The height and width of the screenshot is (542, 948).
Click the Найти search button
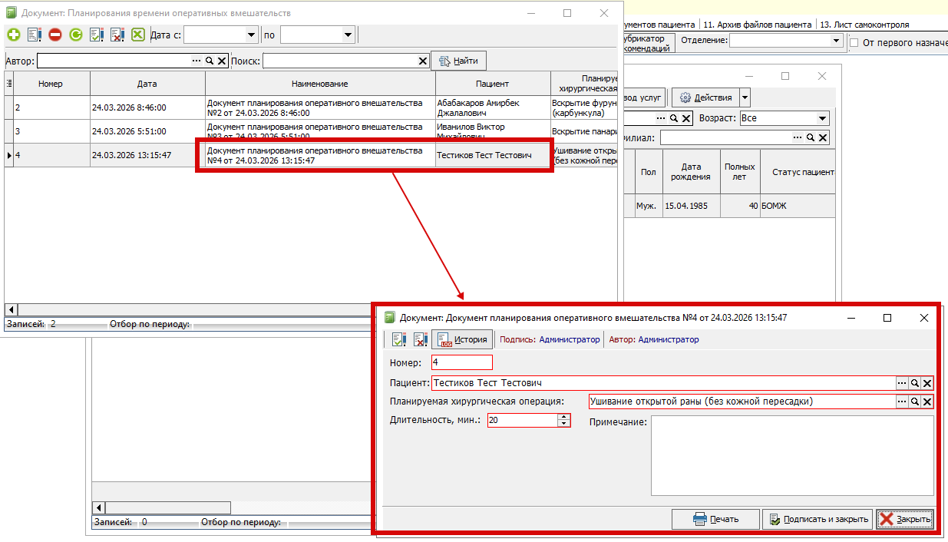(458, 61)
